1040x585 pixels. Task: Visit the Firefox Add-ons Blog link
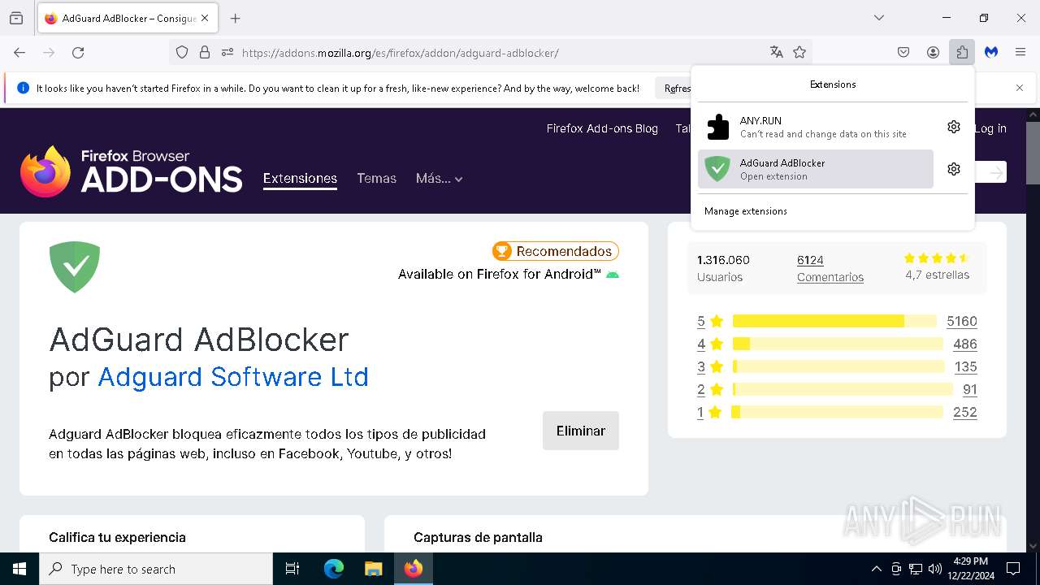(602, 128)
